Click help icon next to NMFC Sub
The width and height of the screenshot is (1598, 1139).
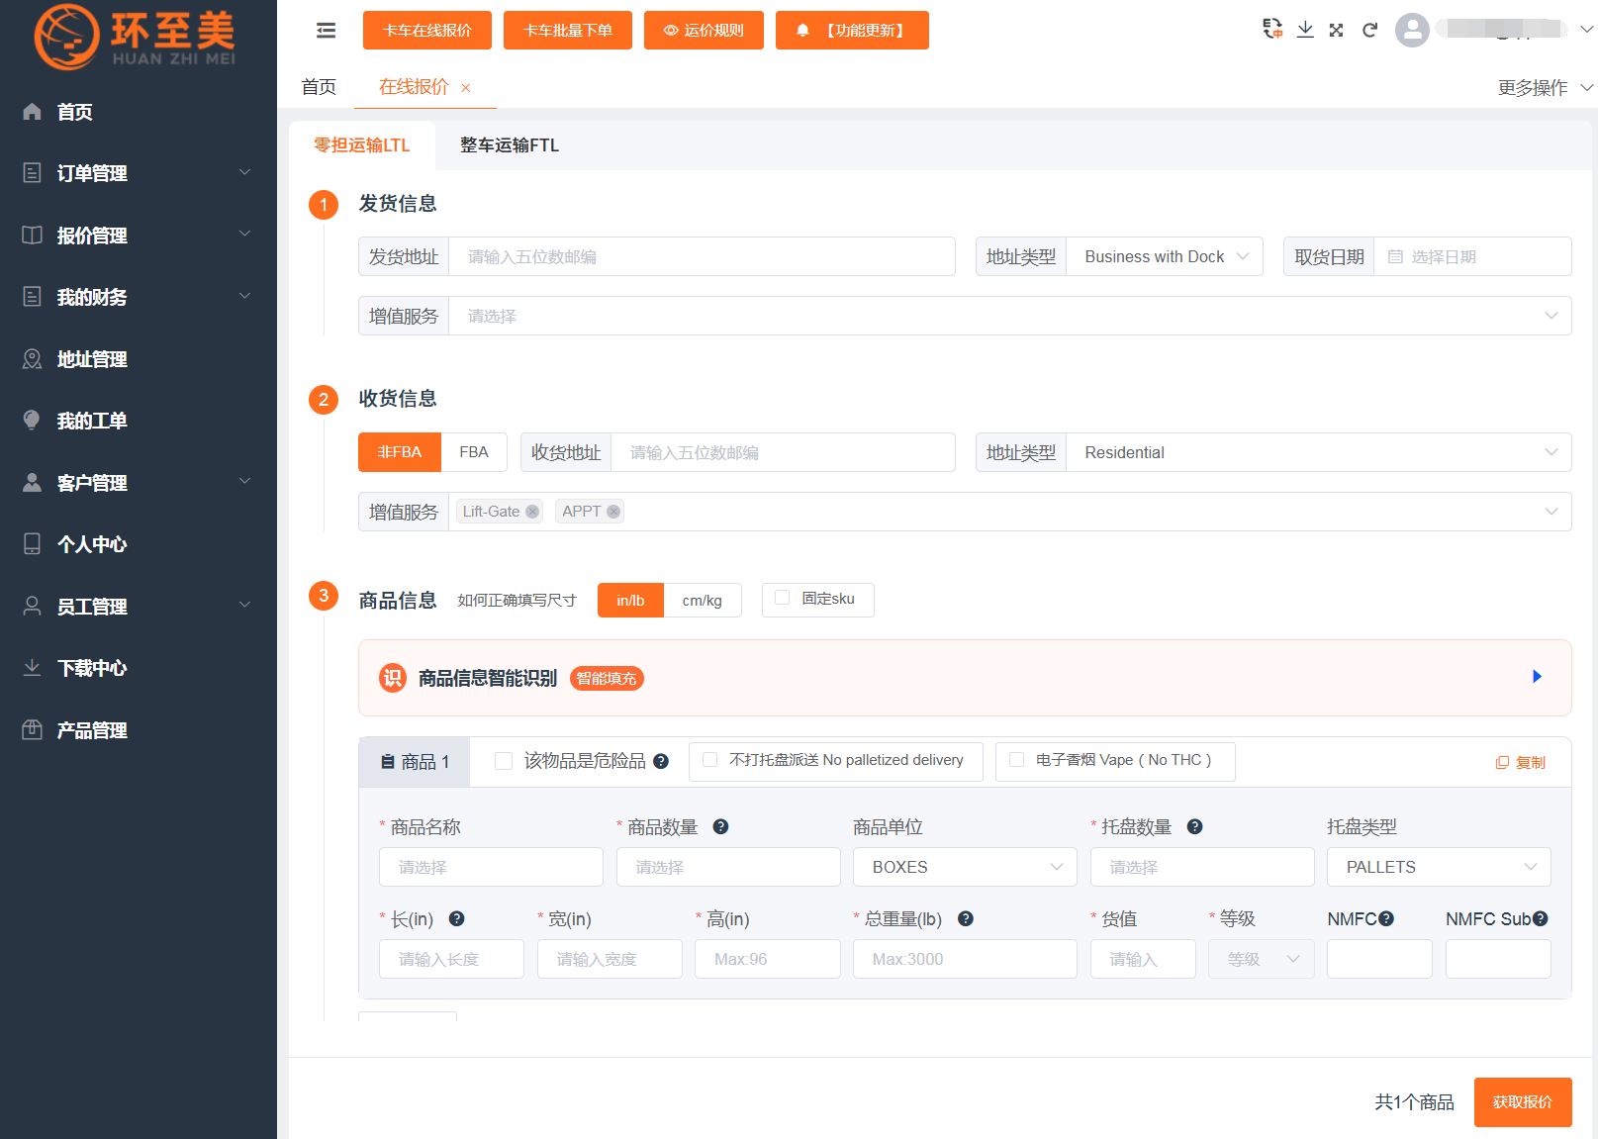click(x=1541, y=918)
